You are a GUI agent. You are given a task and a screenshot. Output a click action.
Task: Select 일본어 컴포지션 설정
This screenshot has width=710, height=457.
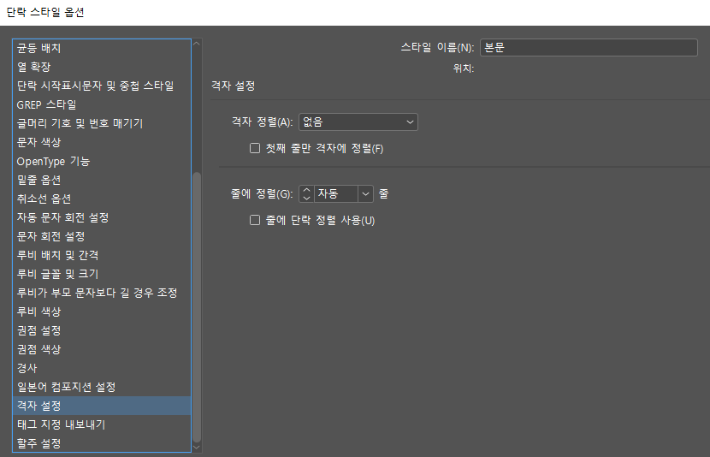pos(102,387)
